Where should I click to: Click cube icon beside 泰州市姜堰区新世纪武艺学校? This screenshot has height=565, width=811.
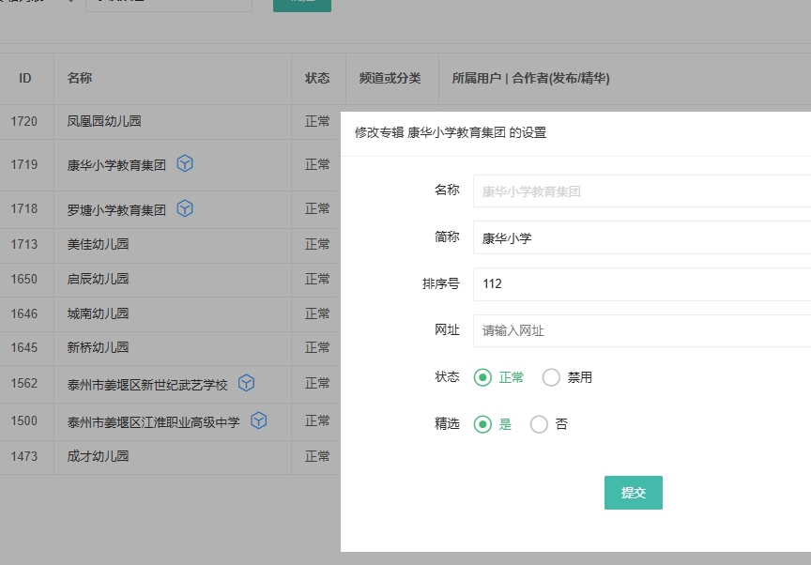click(246, 383)
